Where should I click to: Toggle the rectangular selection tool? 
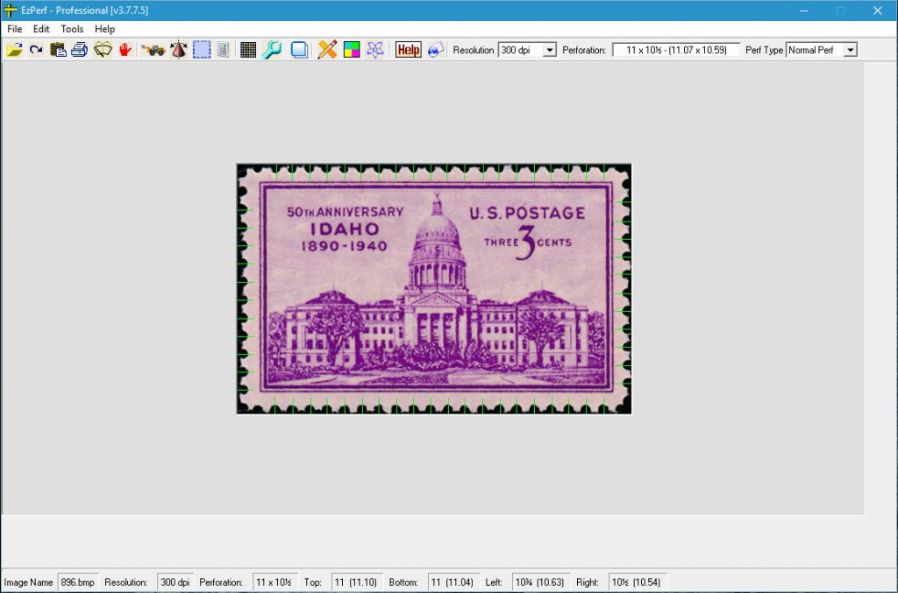(x=201, y=50)
